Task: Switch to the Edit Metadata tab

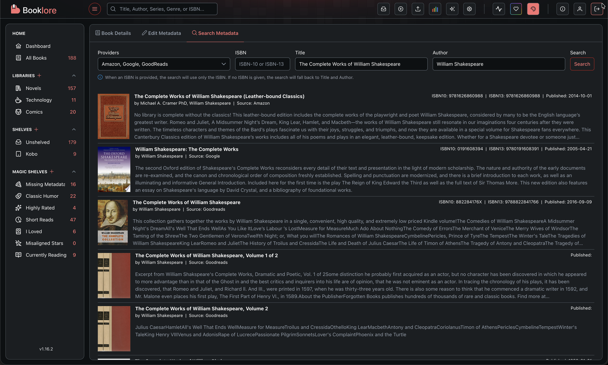Action: pyautogui.click(x=161, y=33)
